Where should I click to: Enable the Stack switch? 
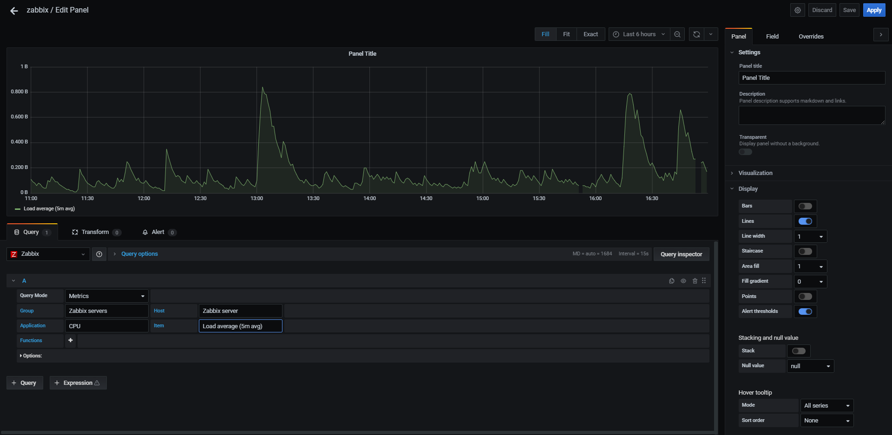(799, 351)
